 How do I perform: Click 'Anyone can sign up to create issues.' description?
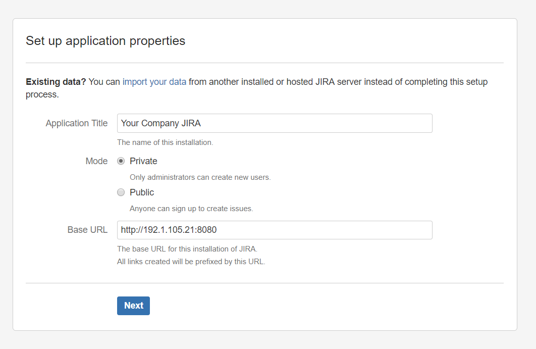(x=191, y=209)
